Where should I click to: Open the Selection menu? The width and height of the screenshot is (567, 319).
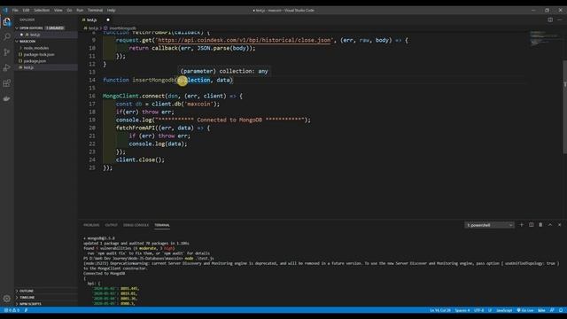[x=42, y=10]
